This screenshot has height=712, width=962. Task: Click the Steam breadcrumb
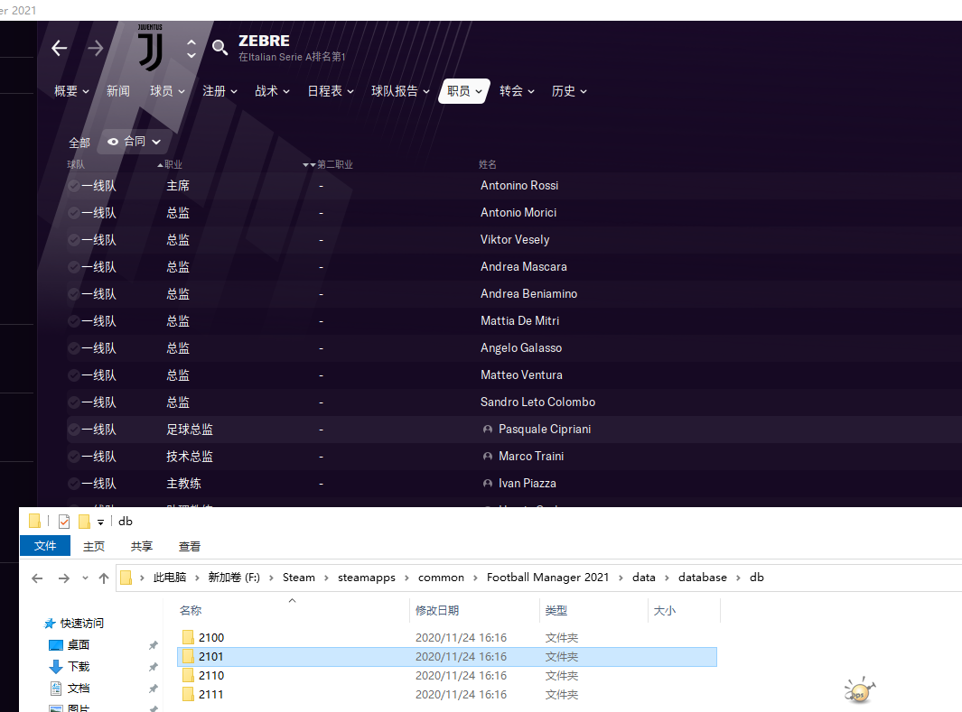(298, 578)
